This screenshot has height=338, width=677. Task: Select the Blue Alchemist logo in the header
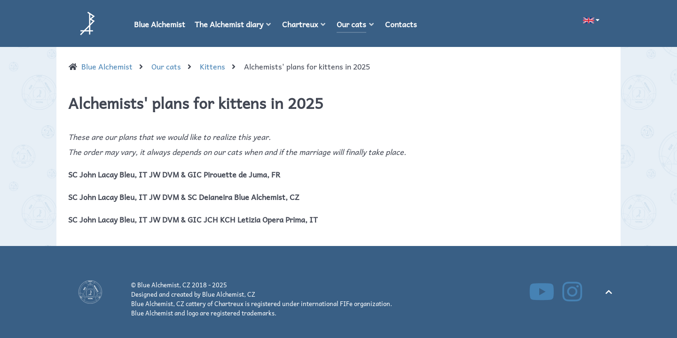point(87,23)
